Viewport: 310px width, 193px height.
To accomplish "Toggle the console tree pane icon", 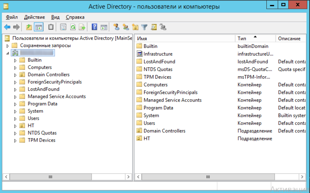I will pos(39,27).
